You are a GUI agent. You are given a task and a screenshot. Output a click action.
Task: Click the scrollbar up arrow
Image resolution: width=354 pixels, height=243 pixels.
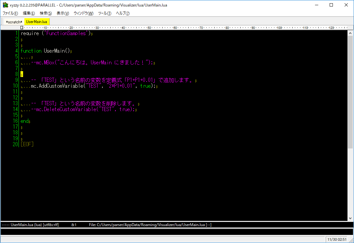350,33
